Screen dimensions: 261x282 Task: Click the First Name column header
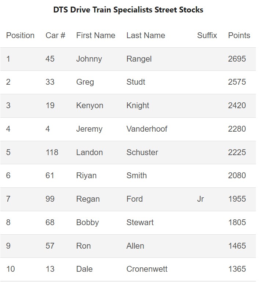95,36
